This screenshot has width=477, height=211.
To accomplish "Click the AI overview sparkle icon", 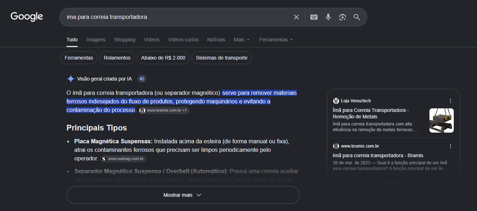I will click(x=71, y=79).
